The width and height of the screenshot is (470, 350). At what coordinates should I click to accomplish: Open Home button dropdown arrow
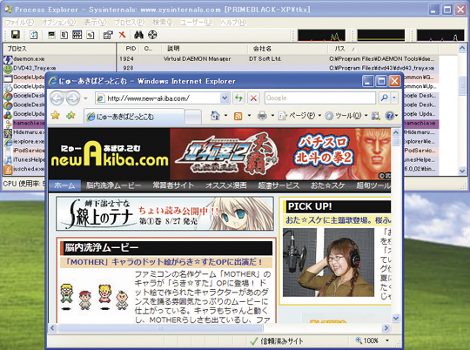pos(225,116)
